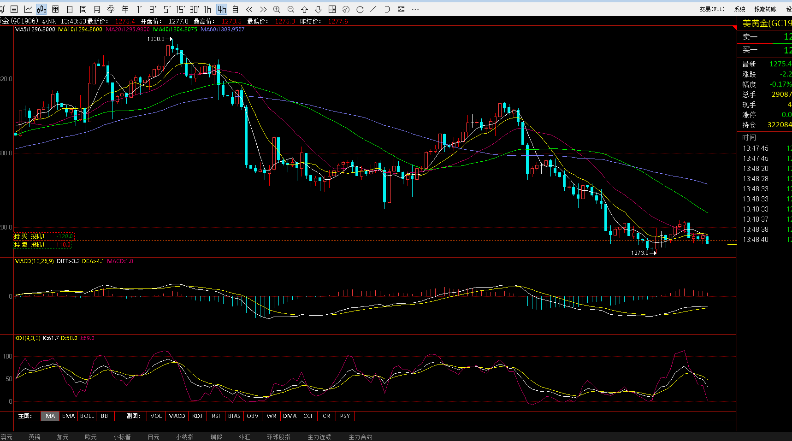
Task: Switch to the line (time-share) chart icon
Action: click(x=28, y=9)
